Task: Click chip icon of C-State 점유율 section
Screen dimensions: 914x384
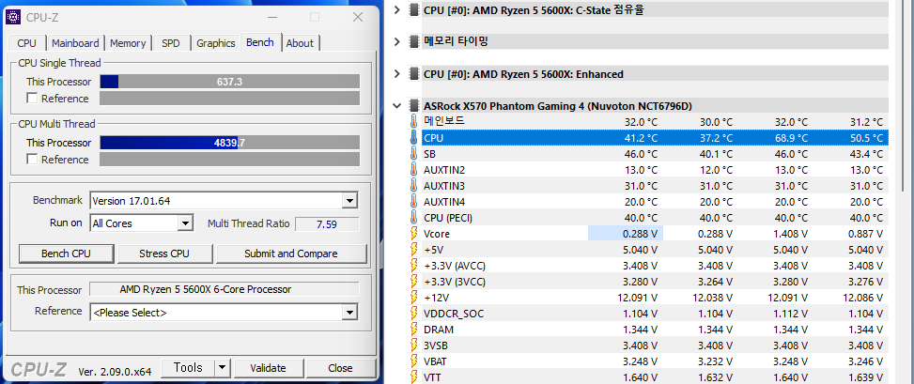Action: [x=414, y=9]
